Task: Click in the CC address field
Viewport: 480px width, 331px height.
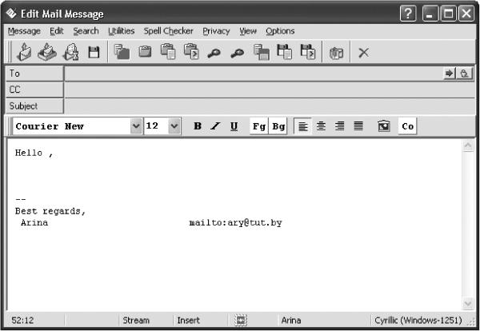Action: point(270,90)
